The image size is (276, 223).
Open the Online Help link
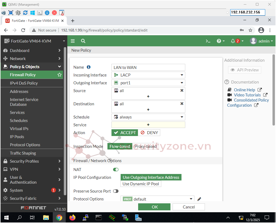tap(244, 90)
